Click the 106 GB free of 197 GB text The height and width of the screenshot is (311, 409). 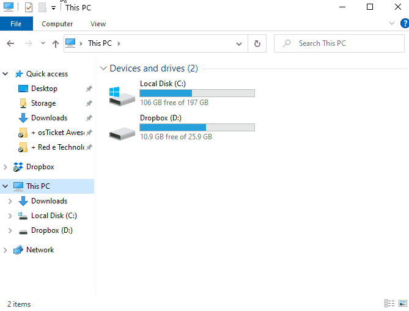pos(174,103)
